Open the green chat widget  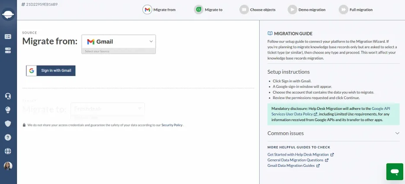(395, 172)
